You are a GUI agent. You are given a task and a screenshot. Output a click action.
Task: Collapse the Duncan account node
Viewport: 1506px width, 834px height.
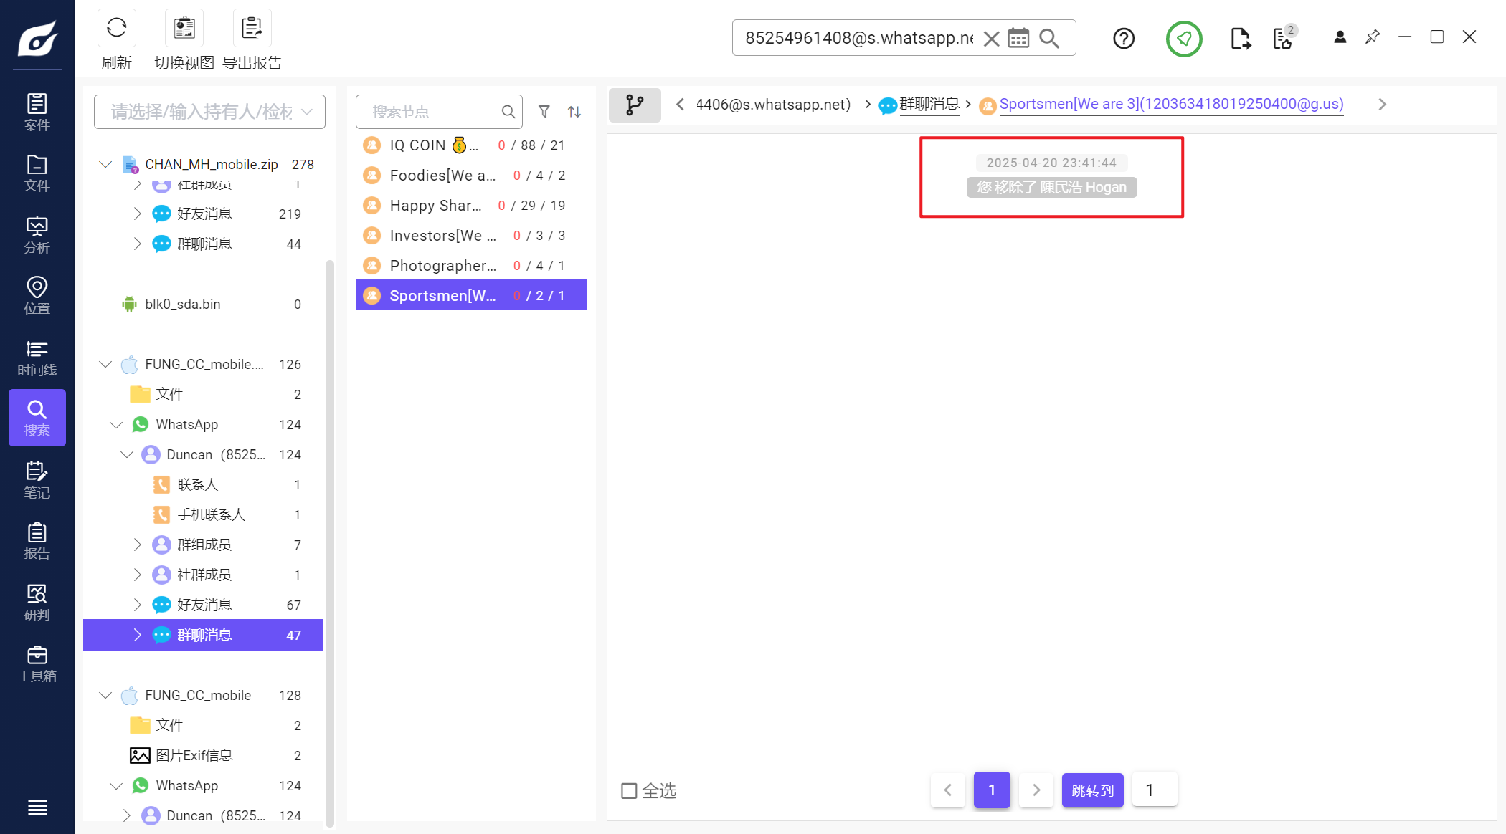(127, 455)
